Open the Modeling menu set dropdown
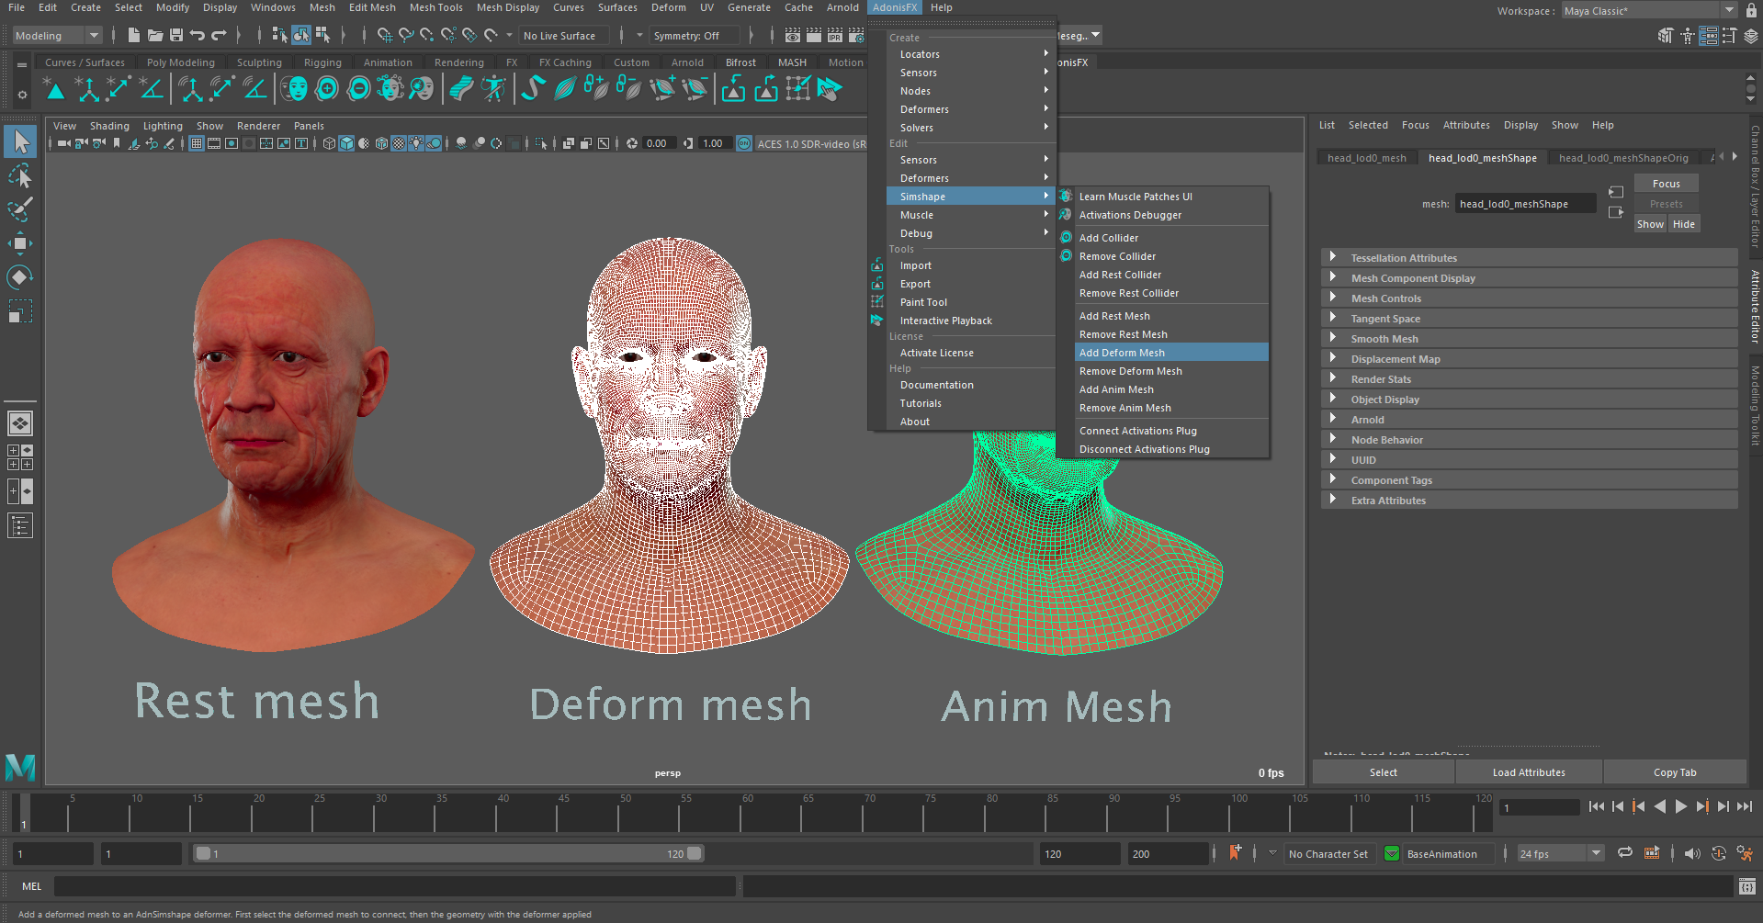Screen dimensions: 1763x923 [57, 36]
